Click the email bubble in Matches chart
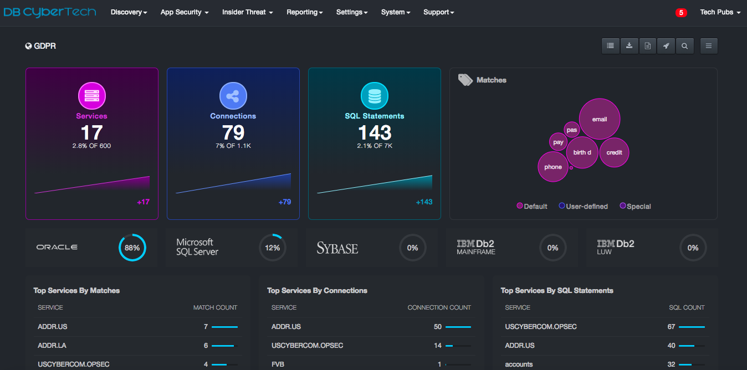The height and width of the screenshot is (370, 747). point(600,119)
